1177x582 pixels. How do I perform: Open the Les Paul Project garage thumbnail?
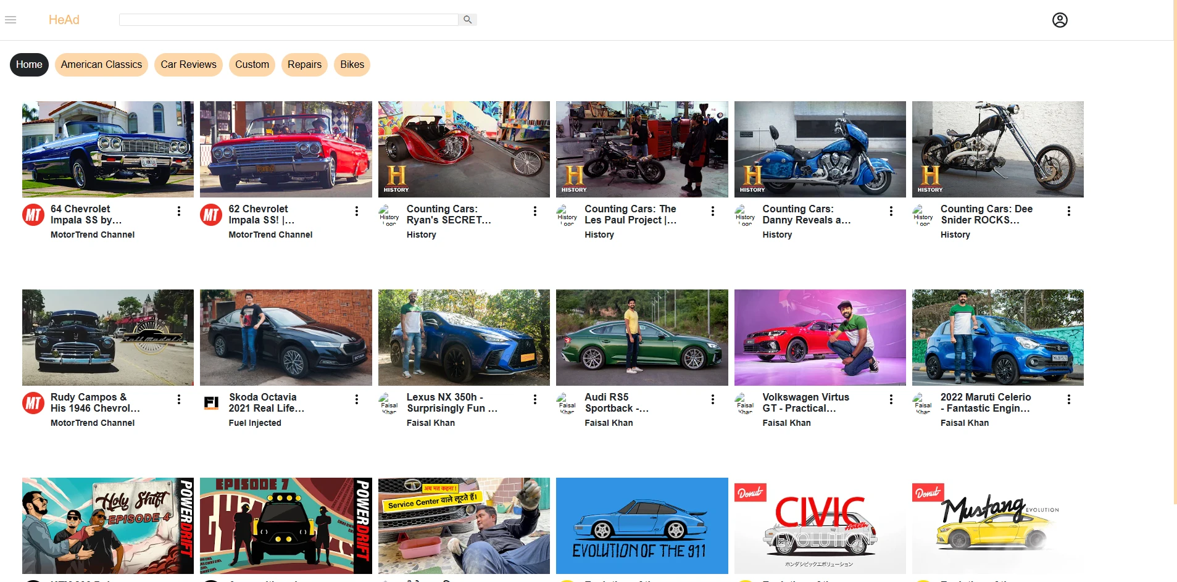pyautogui.click(x=642, y=149)
